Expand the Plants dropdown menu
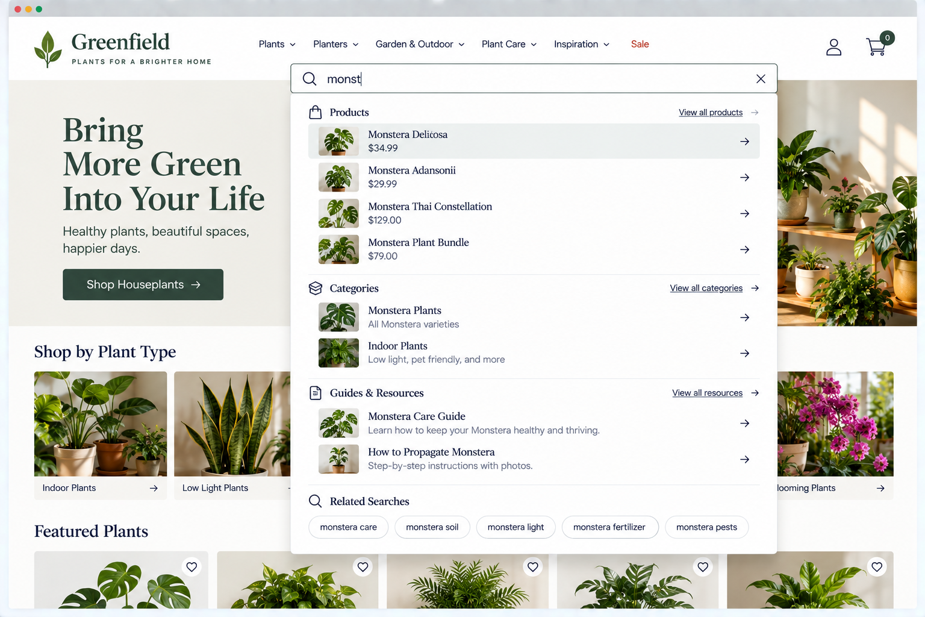925x617 pixels. [277, 44]
